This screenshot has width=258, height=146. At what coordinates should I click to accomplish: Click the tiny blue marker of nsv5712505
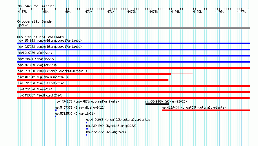click(x=55, y=116)
